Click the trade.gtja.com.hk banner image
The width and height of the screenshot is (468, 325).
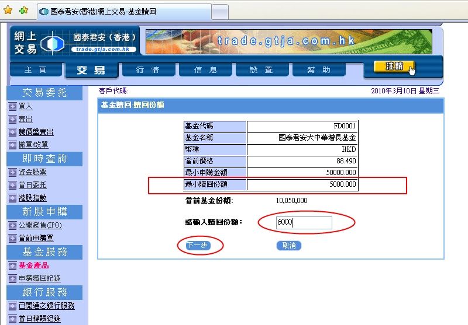point(289,41)
